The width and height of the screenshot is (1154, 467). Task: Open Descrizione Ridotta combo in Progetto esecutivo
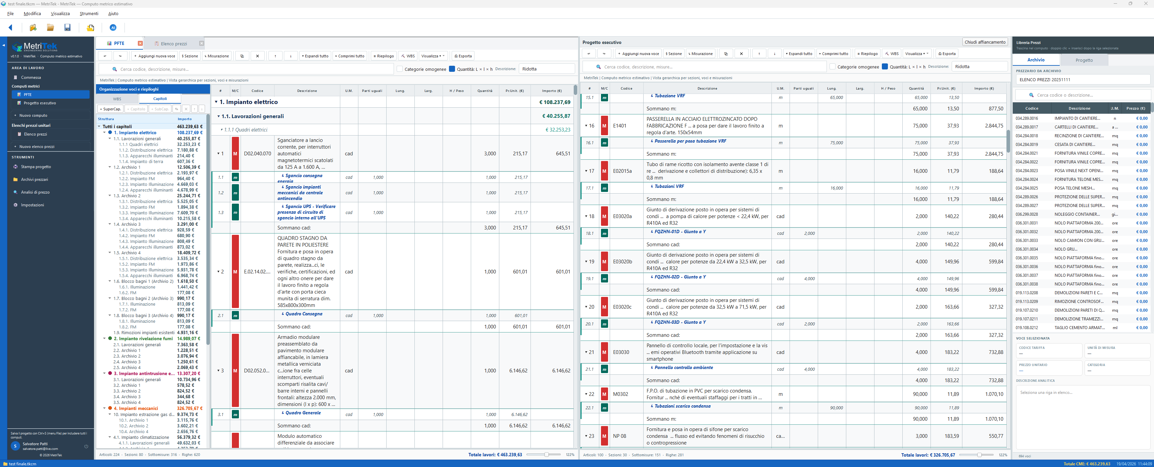coord(979,67)
